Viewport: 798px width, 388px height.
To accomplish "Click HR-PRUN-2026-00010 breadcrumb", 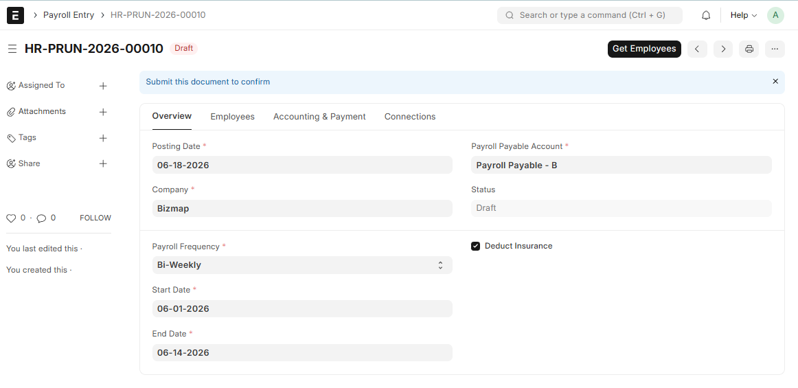I will 158,15.
